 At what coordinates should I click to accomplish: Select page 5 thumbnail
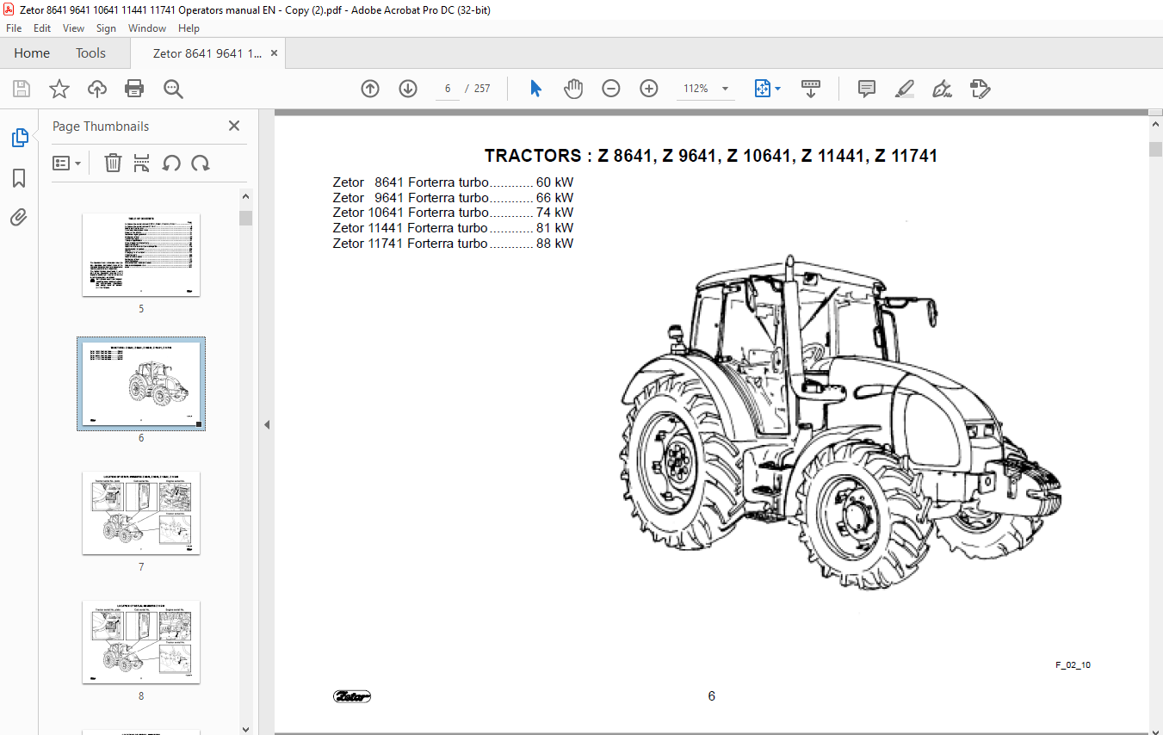click(141, 255)
